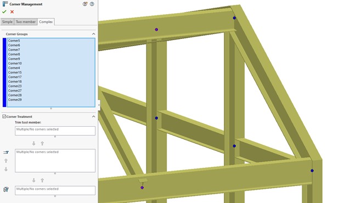Cancel Corner Management with the red X
The image size is (344, 203).
(12, 12)
